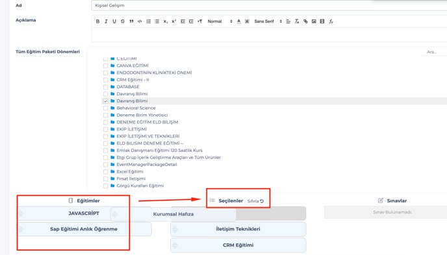
Task: Click the Ara search field
Action: click(435, 52)
